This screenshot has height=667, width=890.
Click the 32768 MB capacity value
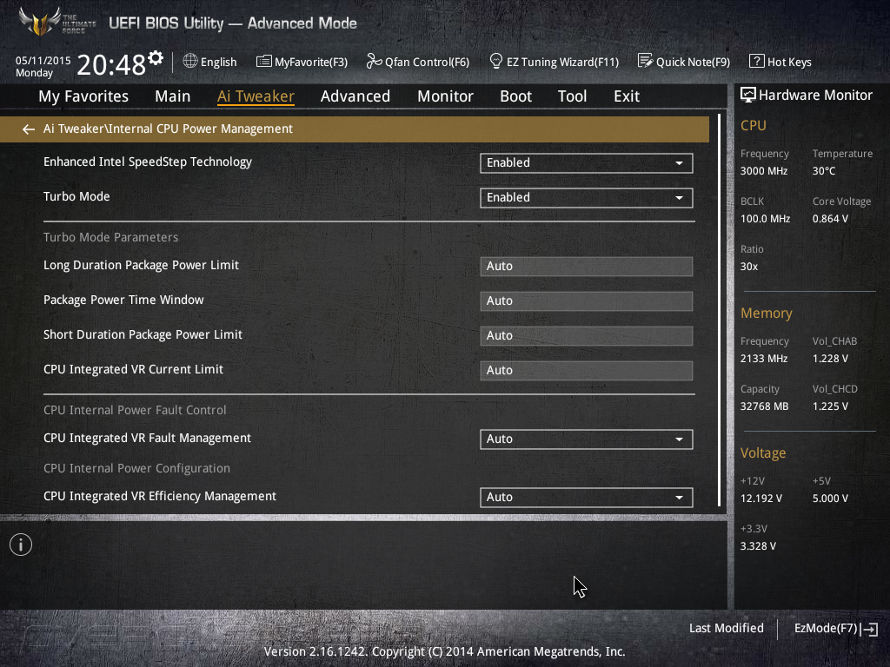pos(764,406)
